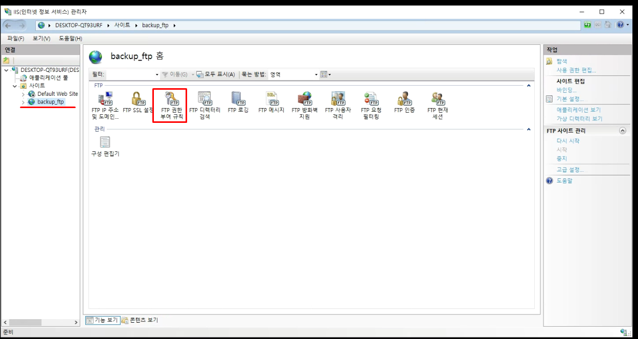Click the connection toolbar icon in 연결 pane
The height and width of the screenshot is (339, 638).
tap(7, 60)
